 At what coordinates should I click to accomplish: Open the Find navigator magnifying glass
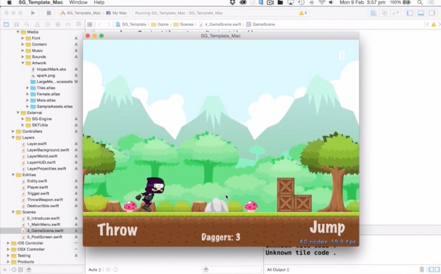[x=27, y=24]
